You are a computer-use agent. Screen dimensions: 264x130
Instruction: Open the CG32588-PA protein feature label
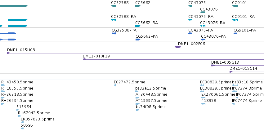[x=124, y=30]
